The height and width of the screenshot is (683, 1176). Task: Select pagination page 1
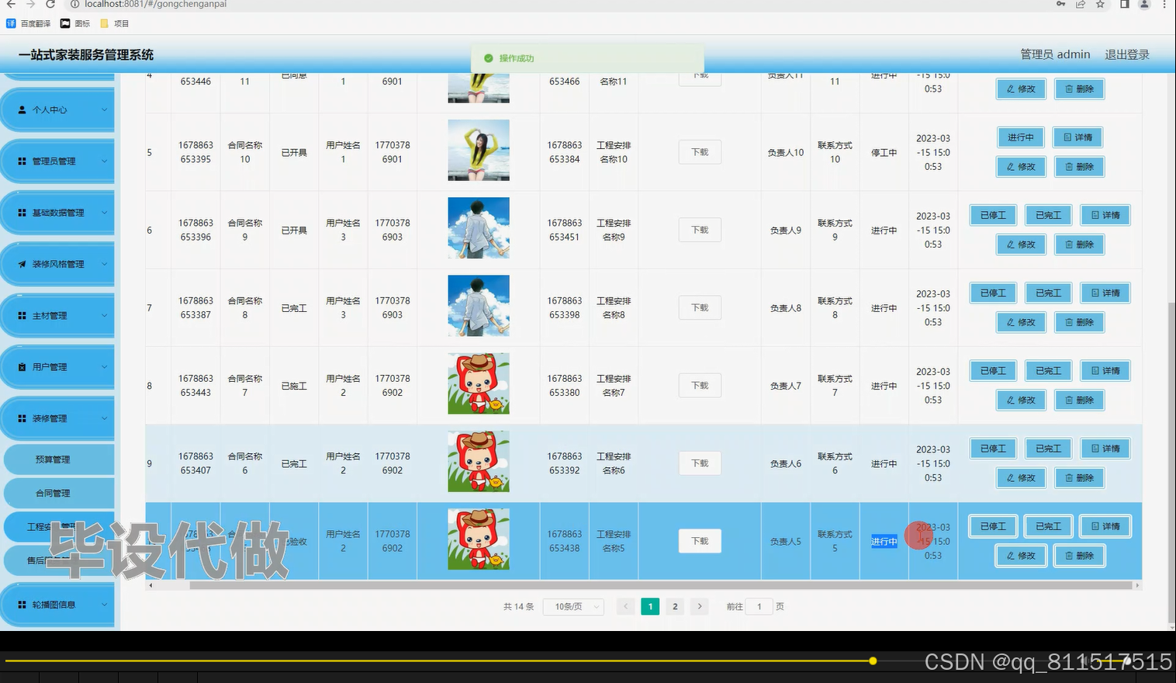(650, 607)
